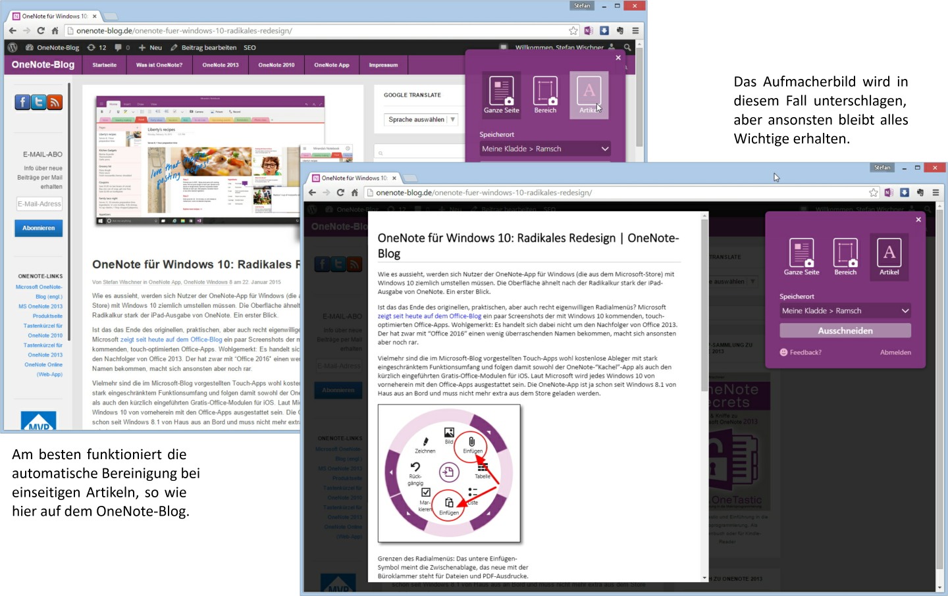Open the Speicherort dropdown Meine Kladde > Ramsch

(x=845, y=310)
